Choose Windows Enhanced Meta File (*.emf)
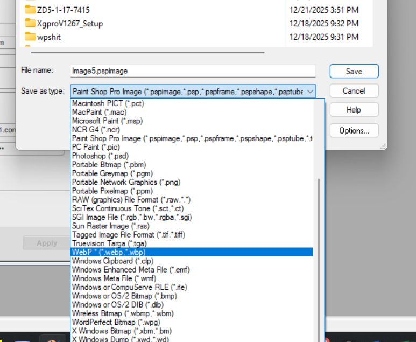 [x=131, y=270]
